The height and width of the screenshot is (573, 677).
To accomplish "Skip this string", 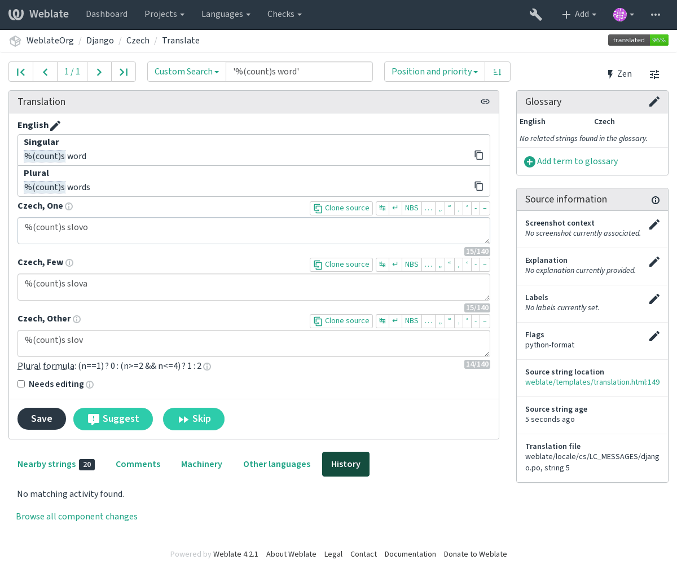I will pyautogui.click(x=194, y=419).
